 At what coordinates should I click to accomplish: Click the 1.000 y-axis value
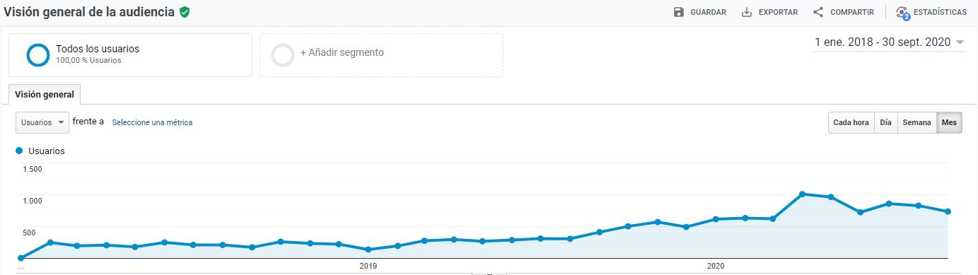point(33,201)
